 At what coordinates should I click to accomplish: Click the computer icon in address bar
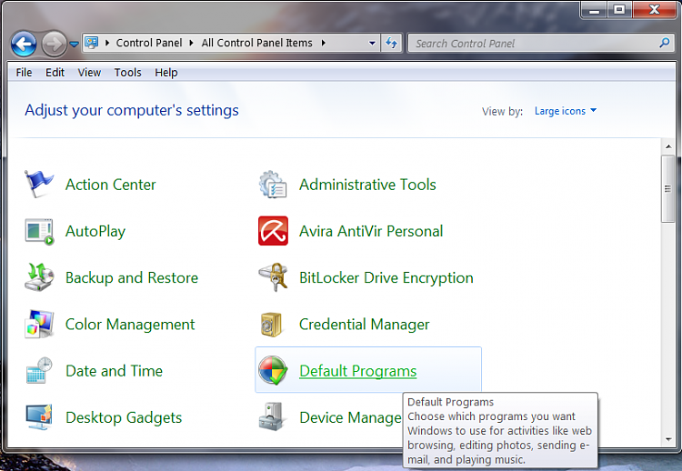[x=92, y=43]
